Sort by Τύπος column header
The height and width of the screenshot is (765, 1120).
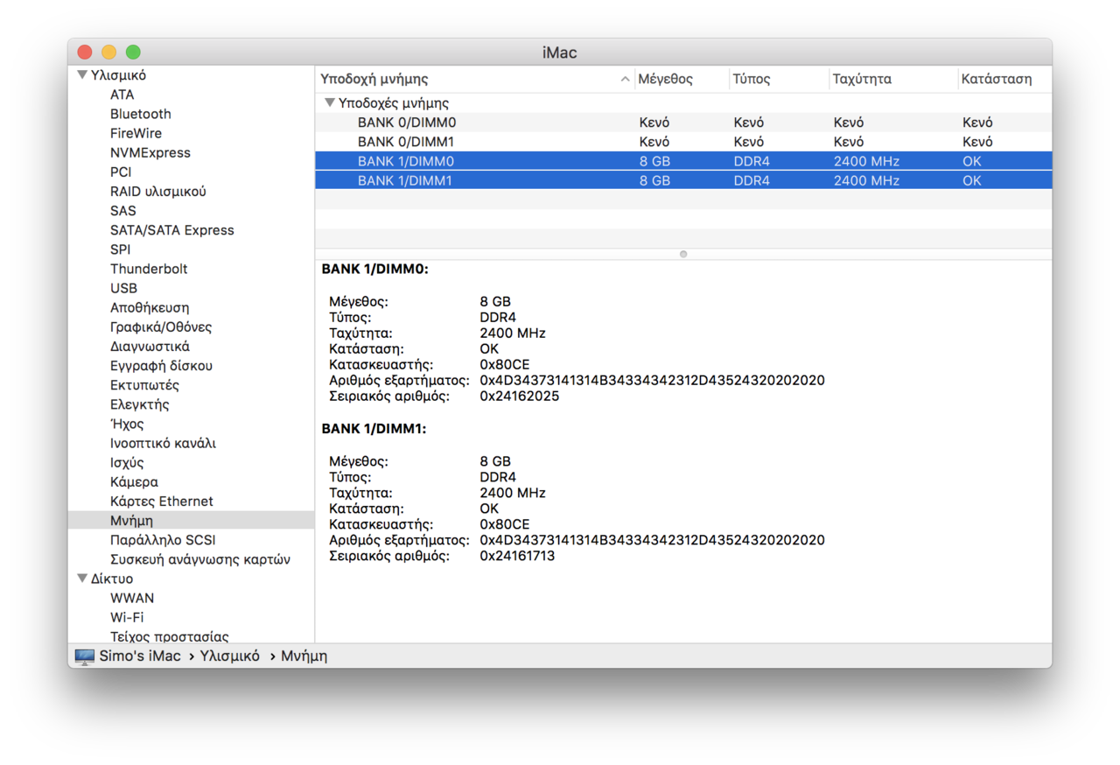tap(779, 79)
